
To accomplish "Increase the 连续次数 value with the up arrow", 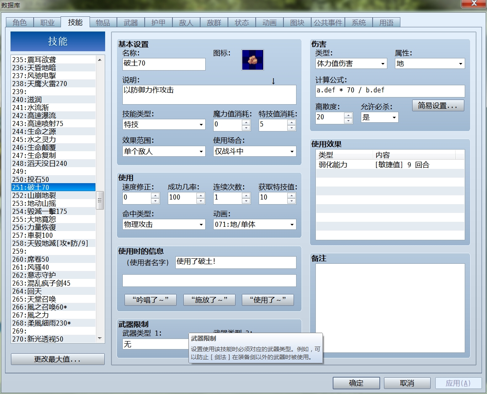I will pos(246,195).
